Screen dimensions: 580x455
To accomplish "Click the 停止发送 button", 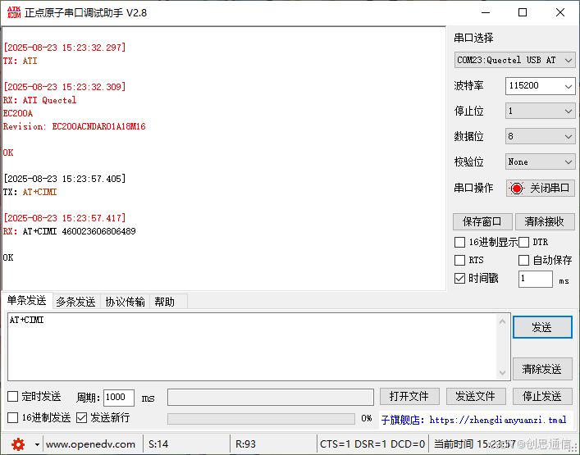I will click(x=542, y=397).
